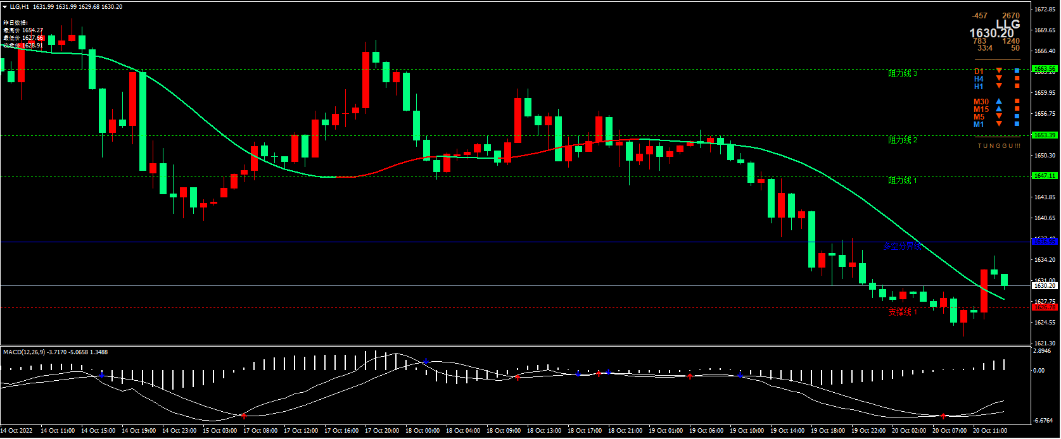
Task: Click the 18 Oct 00:00 time label
Action: [422, 431]
